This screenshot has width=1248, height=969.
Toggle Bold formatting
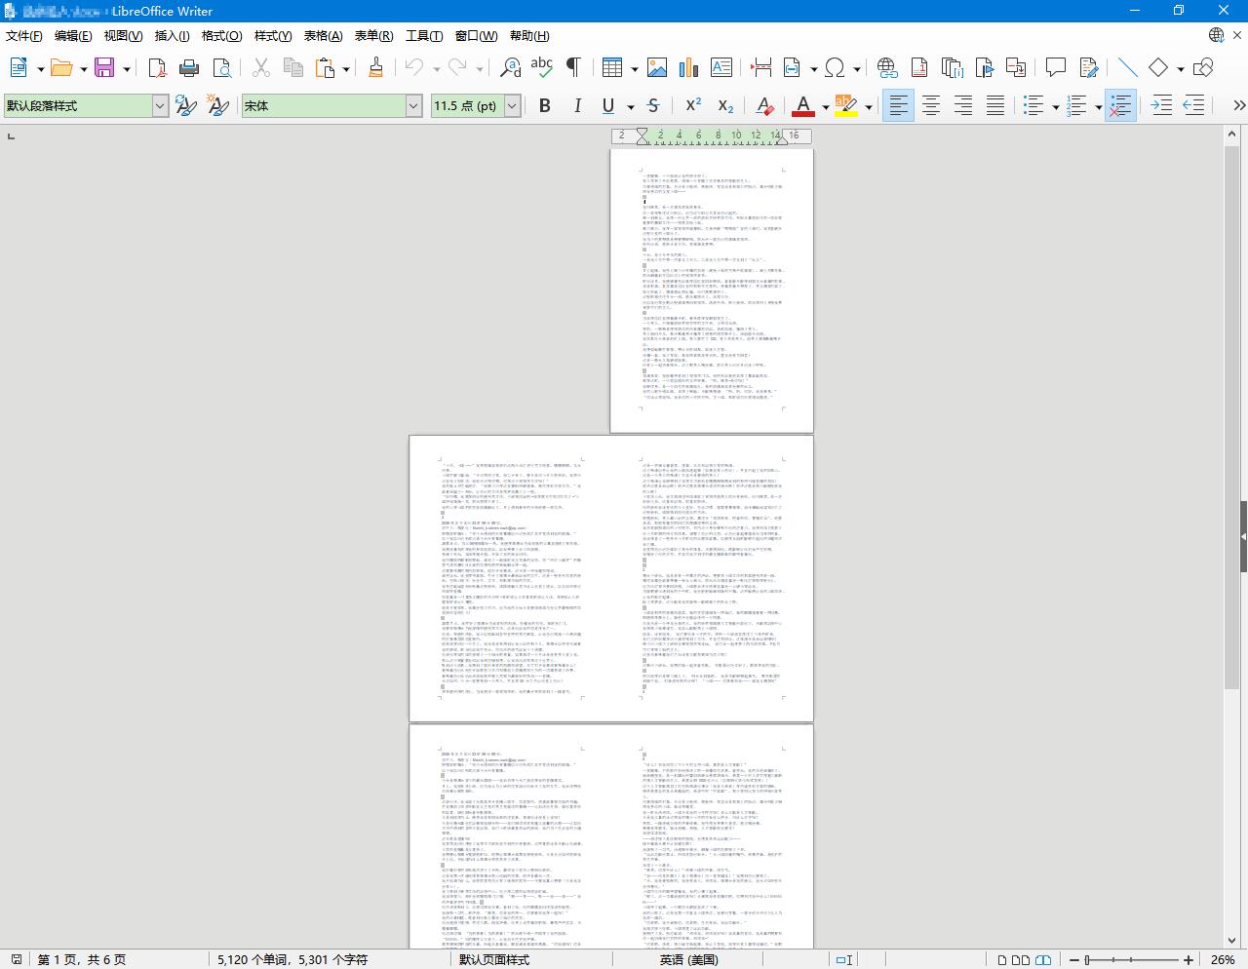click(545, 105)
